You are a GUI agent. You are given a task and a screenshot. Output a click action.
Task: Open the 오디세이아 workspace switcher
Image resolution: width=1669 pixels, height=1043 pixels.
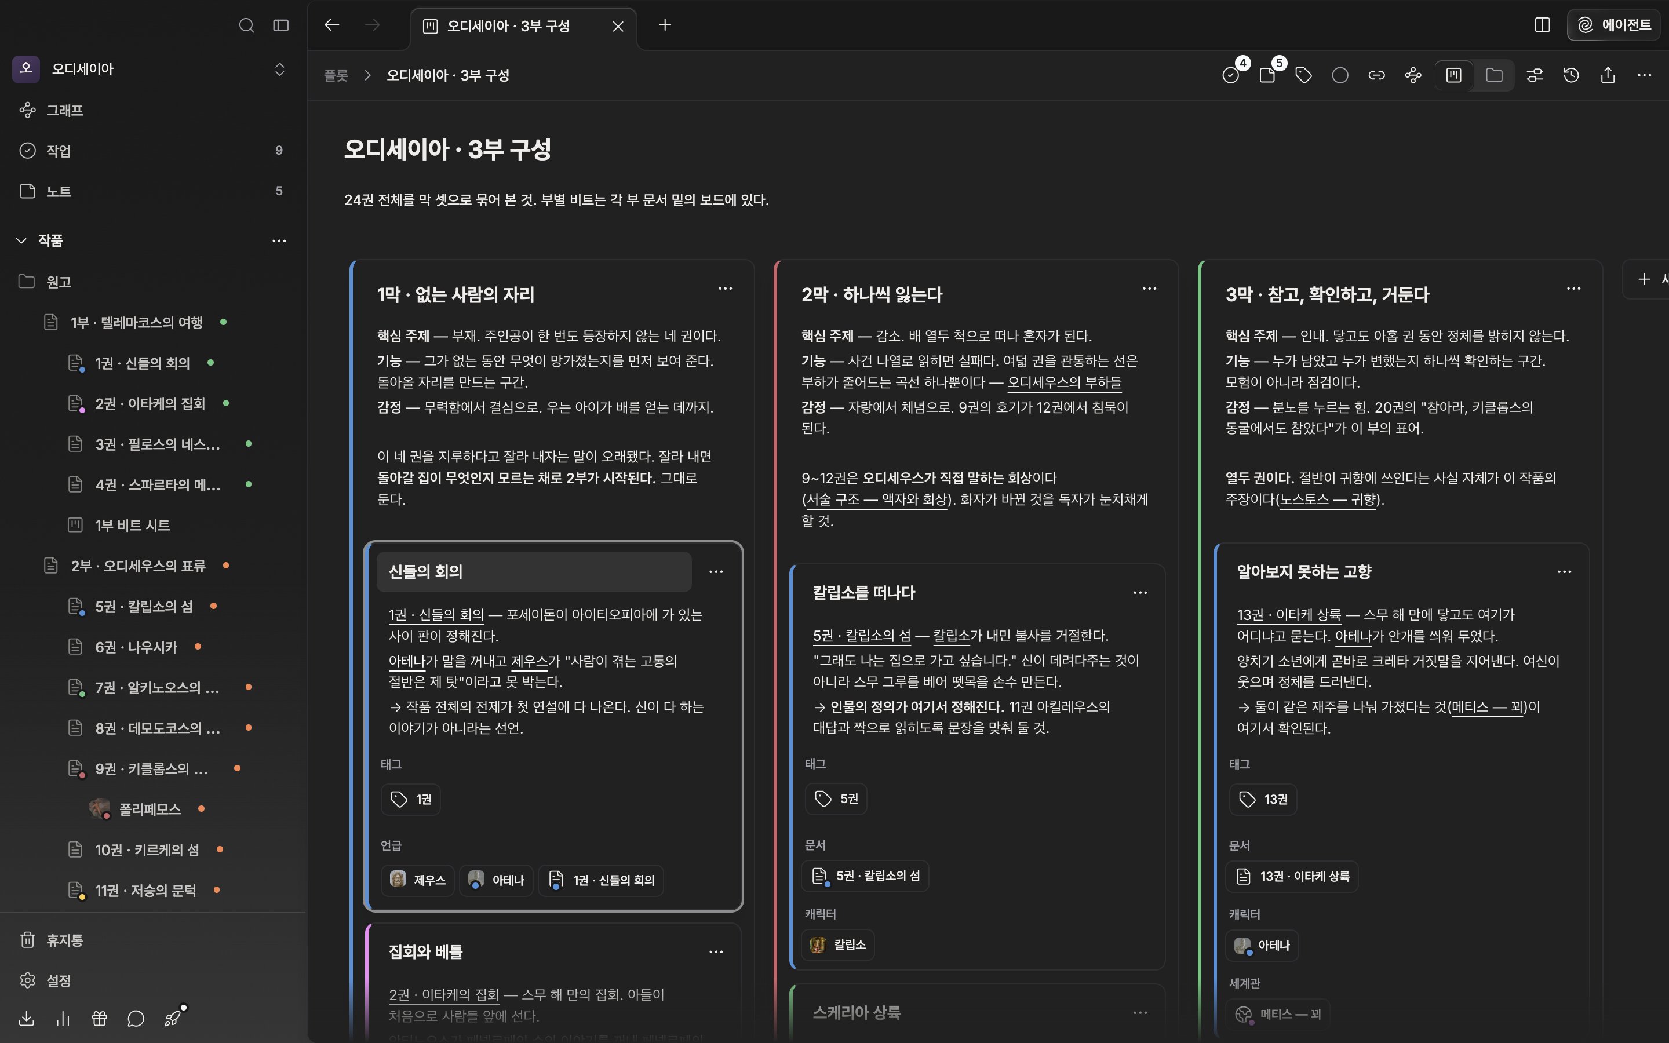click(x=153, y=69)
